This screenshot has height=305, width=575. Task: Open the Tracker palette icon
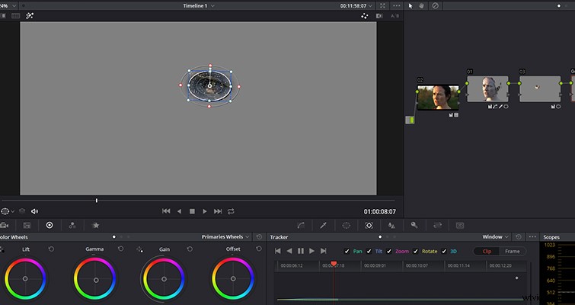(369, 226)
